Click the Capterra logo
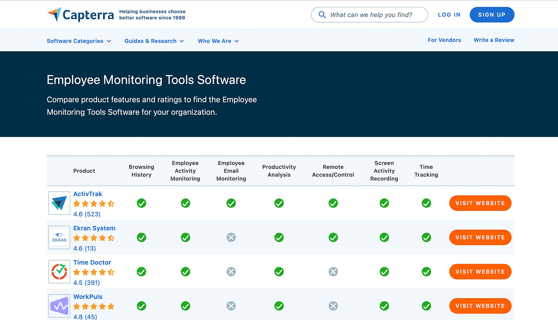This screenshot has height=320, width=558. click(80, 15)
